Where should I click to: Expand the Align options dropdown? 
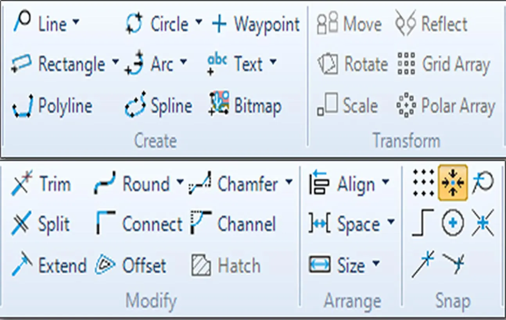pyautogui.click(x=385, y=182)
